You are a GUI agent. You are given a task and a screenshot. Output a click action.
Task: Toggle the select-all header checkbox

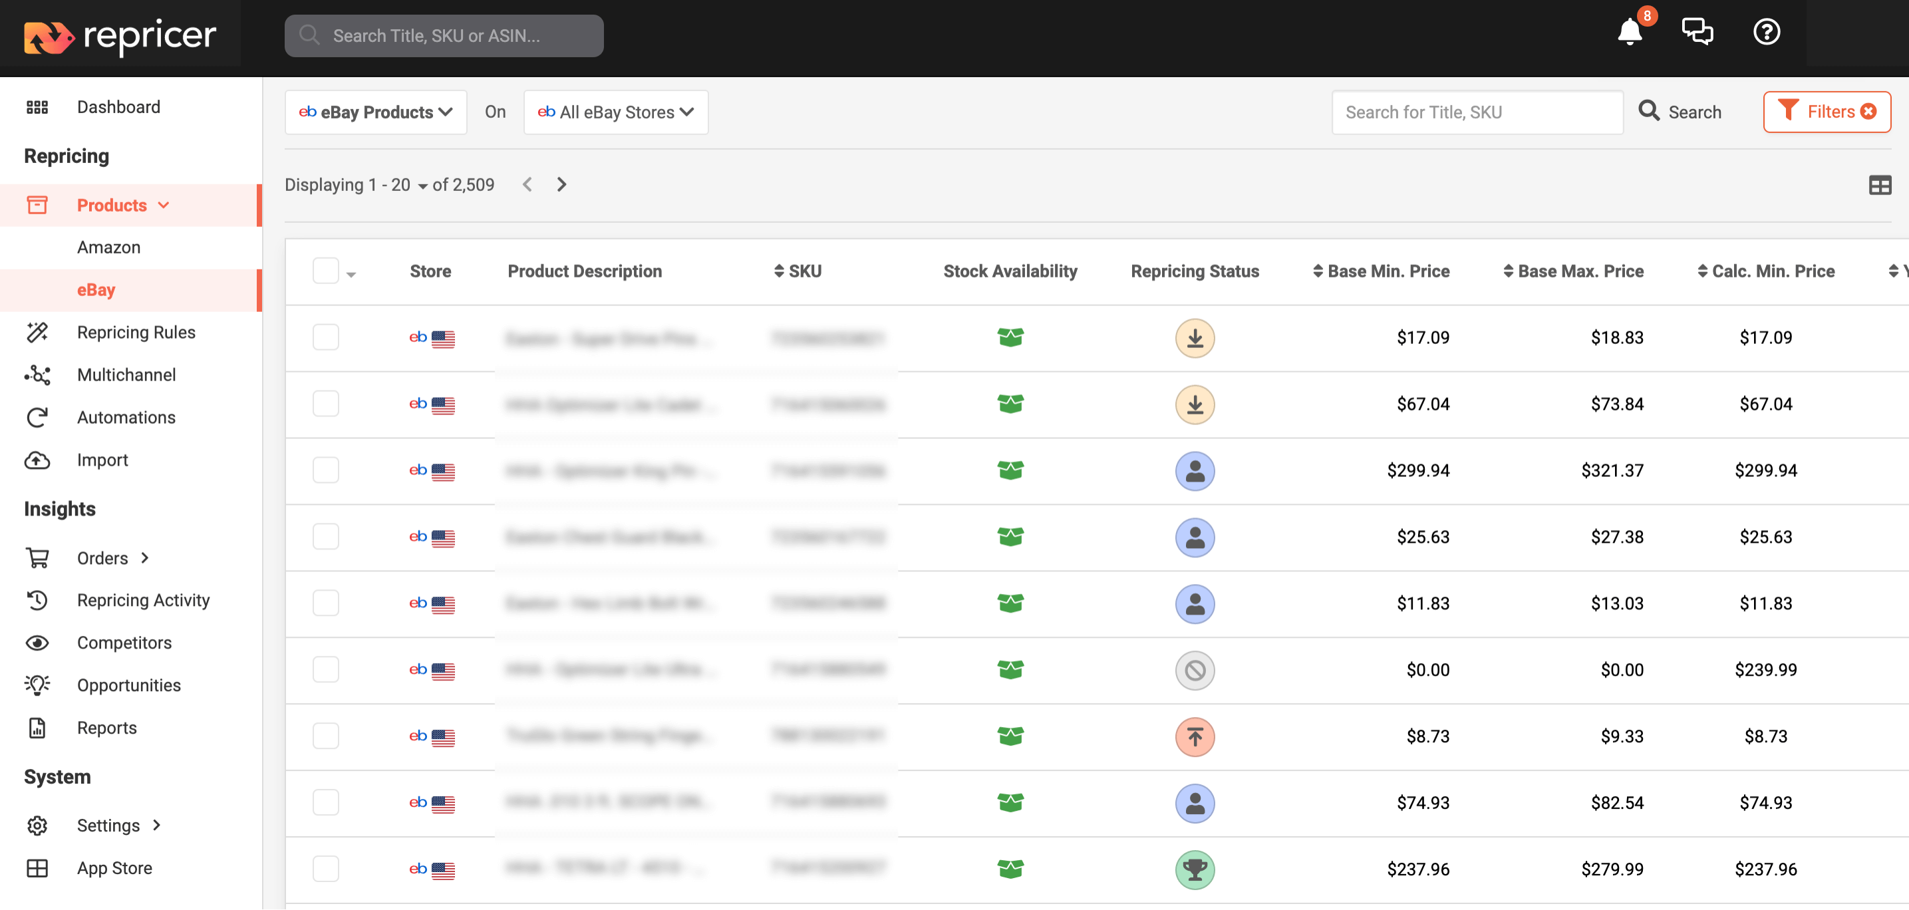(x=325, y=271)
